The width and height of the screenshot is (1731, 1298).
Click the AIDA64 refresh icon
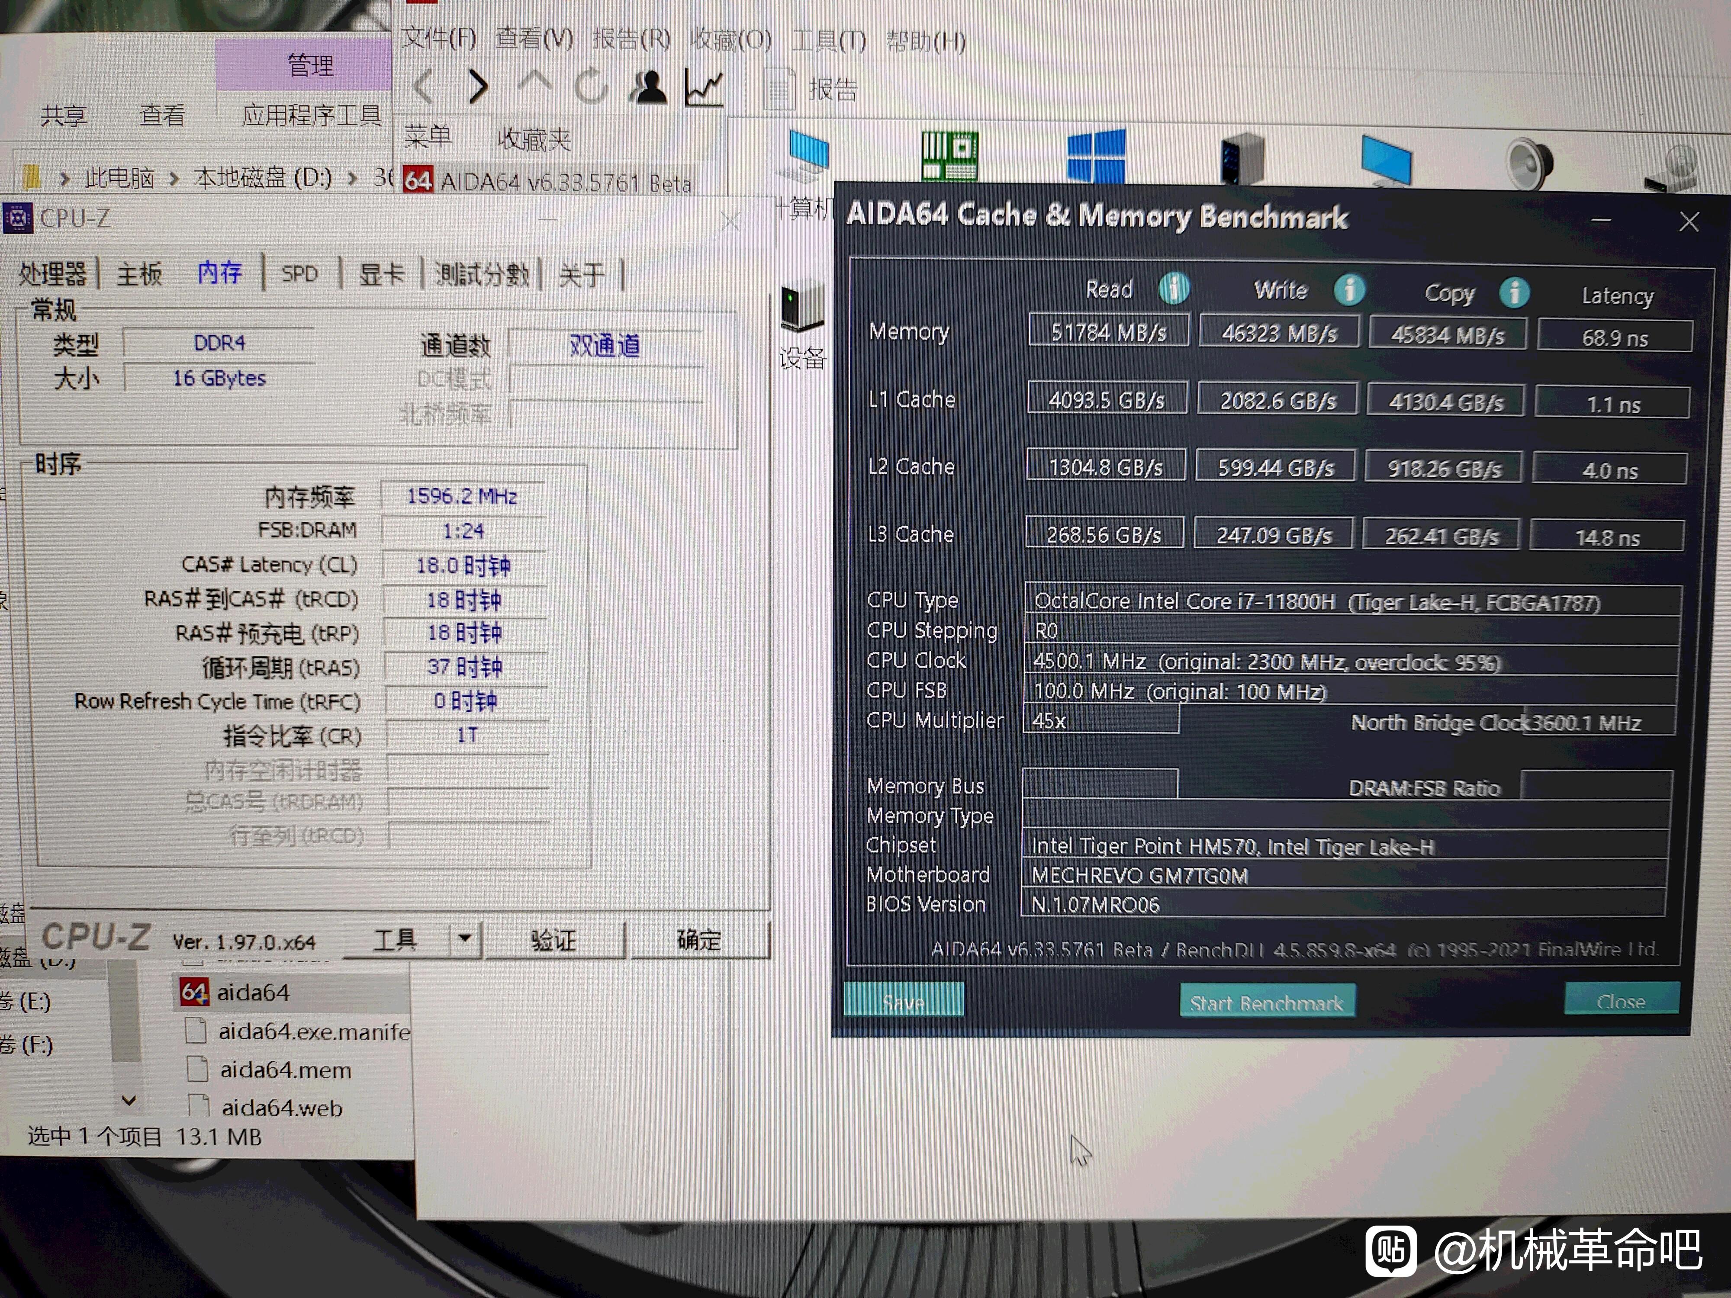pos(591,85)
